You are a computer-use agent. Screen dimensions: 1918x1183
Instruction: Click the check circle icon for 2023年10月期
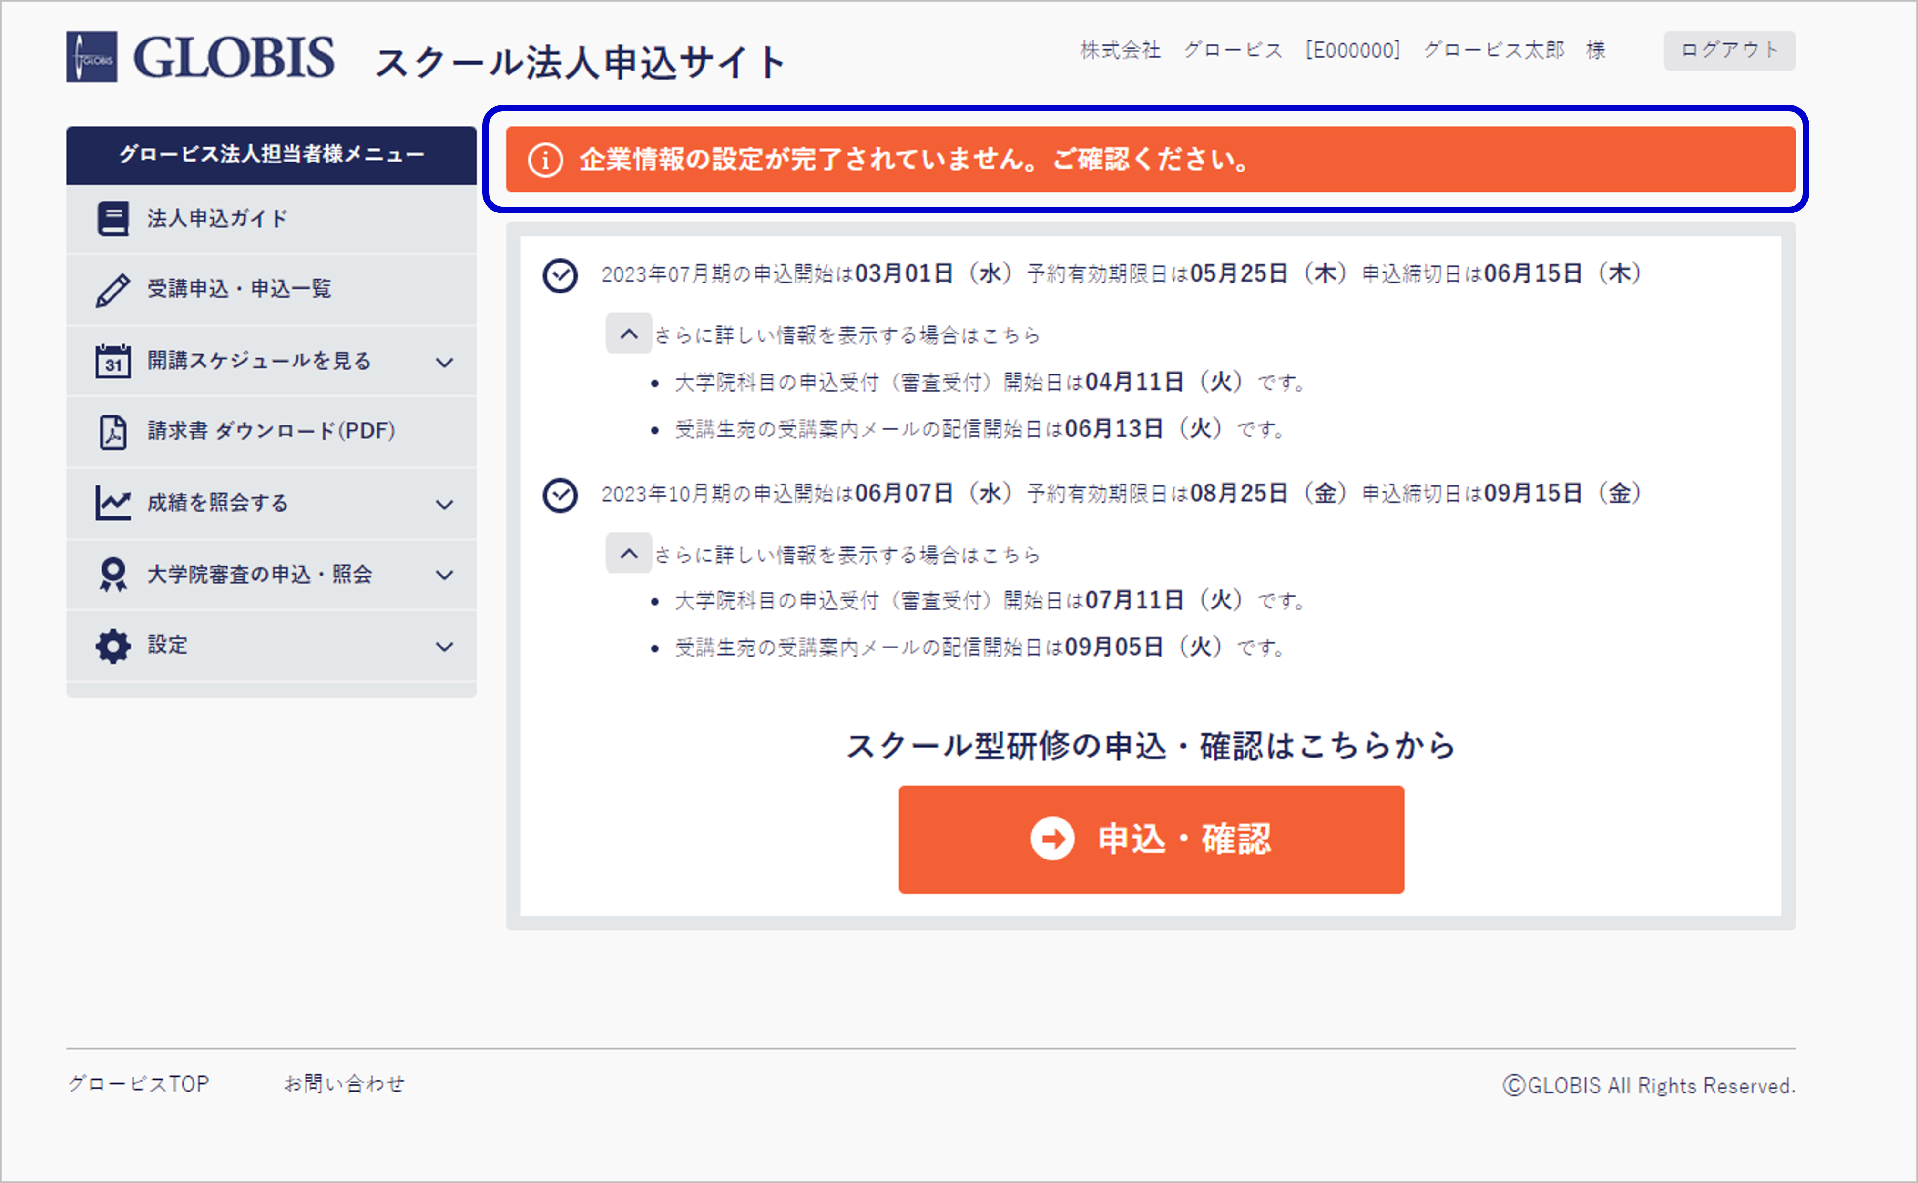[561, 495]
